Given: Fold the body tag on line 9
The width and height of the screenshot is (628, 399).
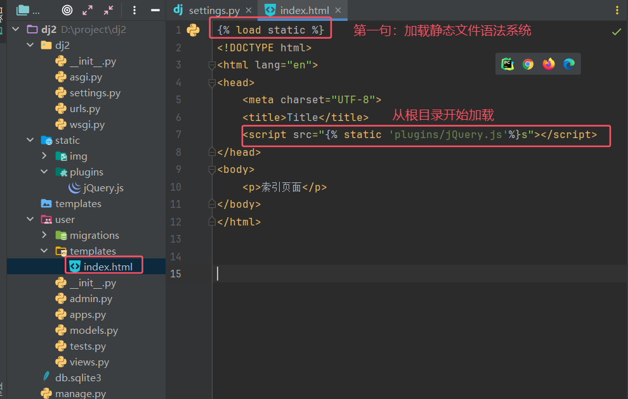Looking at the screenshot, I should click(213, 170).
